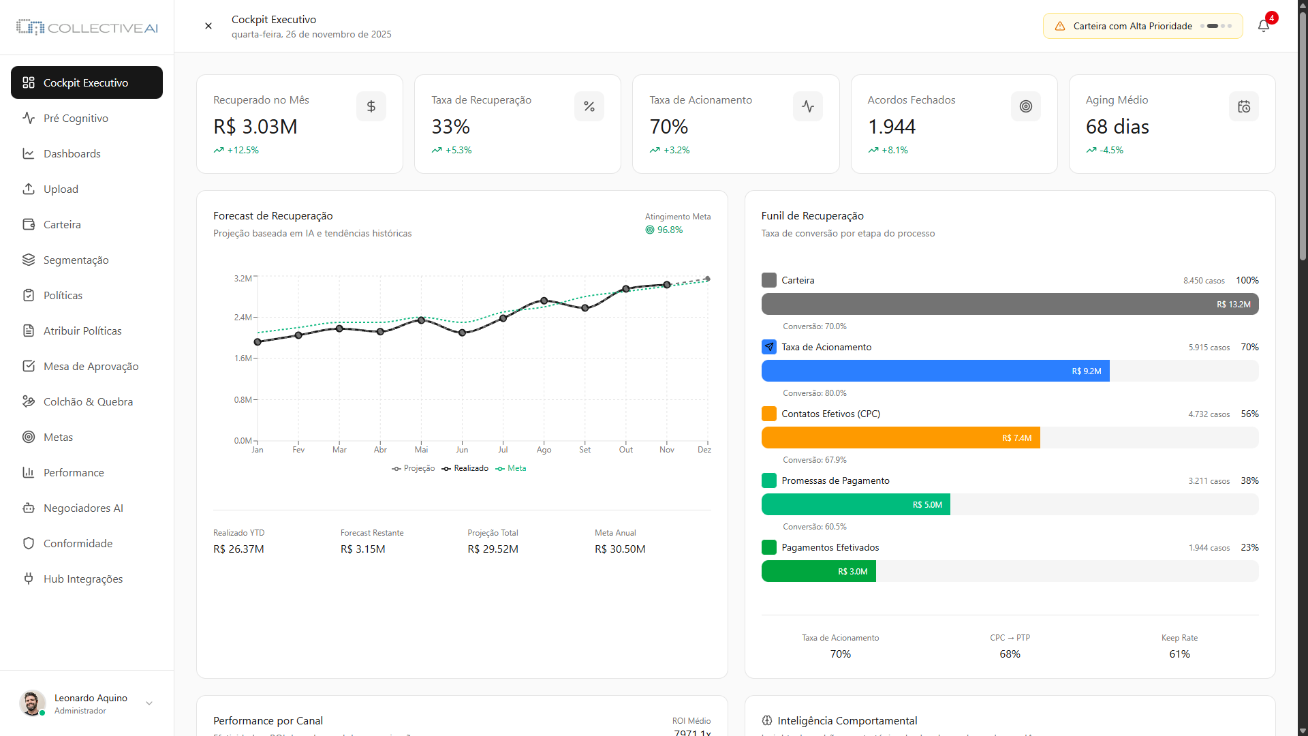Click the blue Taxa de Acionamento funnel bar
1308x736 pixels.
click(x=935, y=371)
